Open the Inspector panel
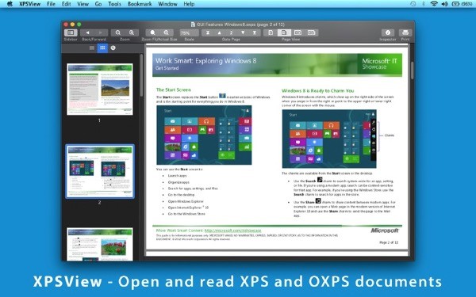 388,32
